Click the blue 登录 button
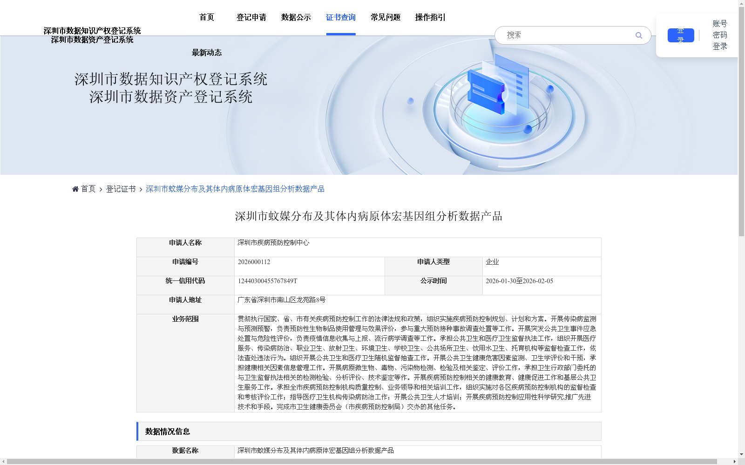 pyautogui.click(x=681, y=35)
